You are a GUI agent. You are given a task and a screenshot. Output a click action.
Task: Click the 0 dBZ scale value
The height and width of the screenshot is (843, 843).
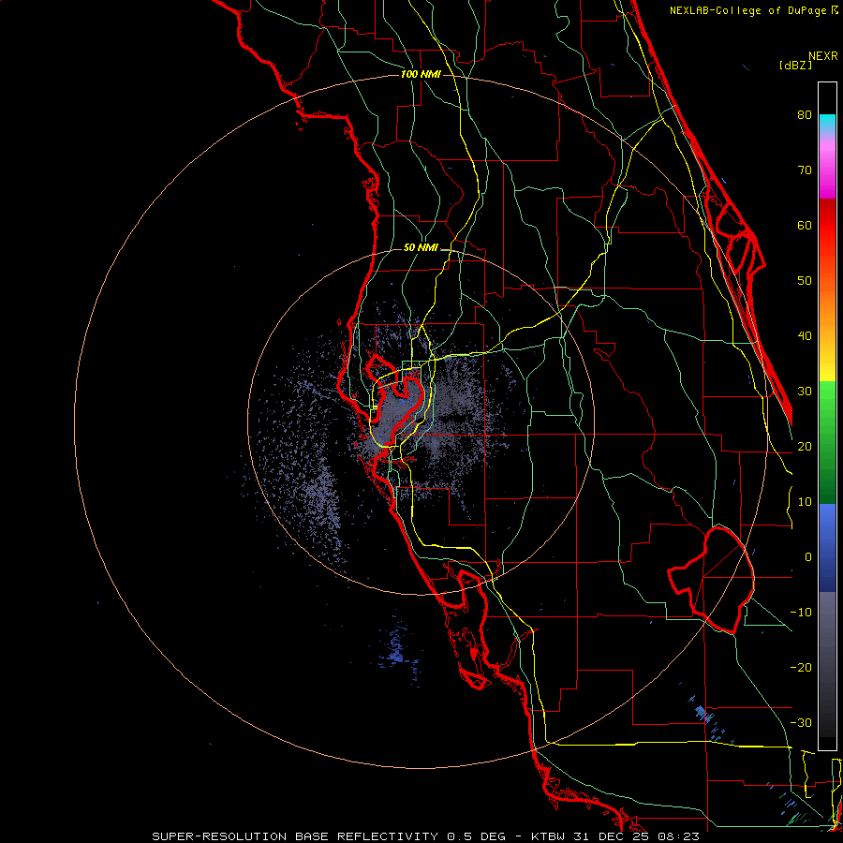click(808, 557)
